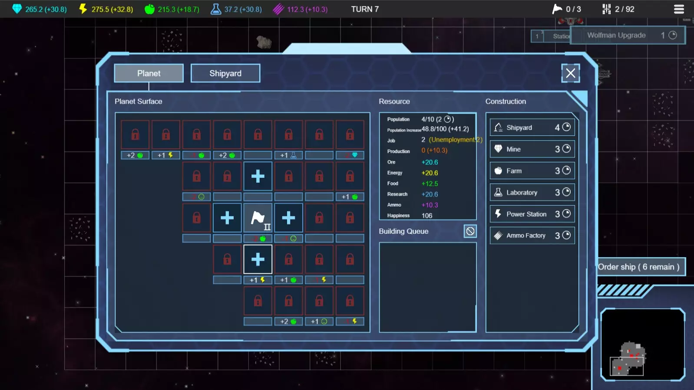The width and height of the screenshot is (694, 390).
Task: Click the +1 happiness bonus label on grid
Action: coord(319,321)
